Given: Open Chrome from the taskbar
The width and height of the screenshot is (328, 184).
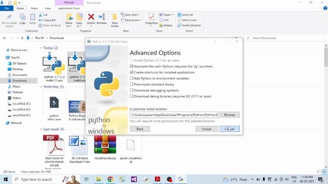Looking at the screenshot, I should tap(110, 179).
